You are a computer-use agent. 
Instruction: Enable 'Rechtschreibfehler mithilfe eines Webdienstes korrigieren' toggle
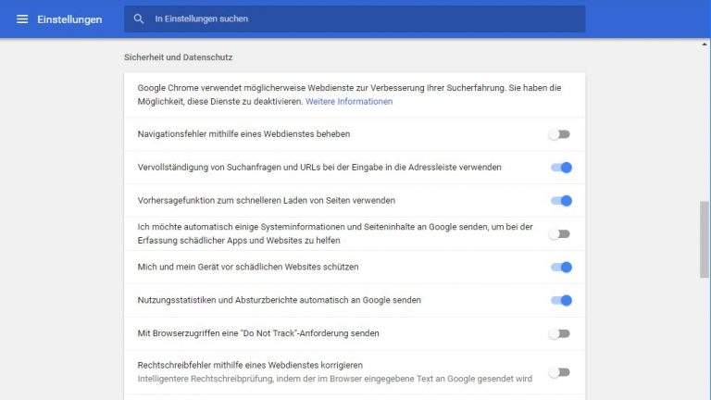tap(559, 372)
